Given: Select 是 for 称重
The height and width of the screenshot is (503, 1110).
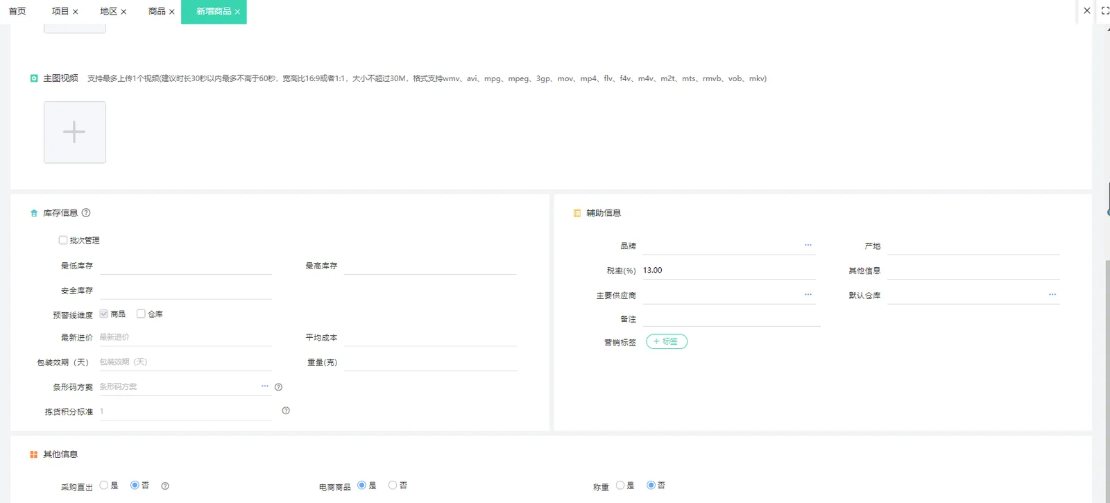Looking at the screenshot, I should (x=620, y=485).
